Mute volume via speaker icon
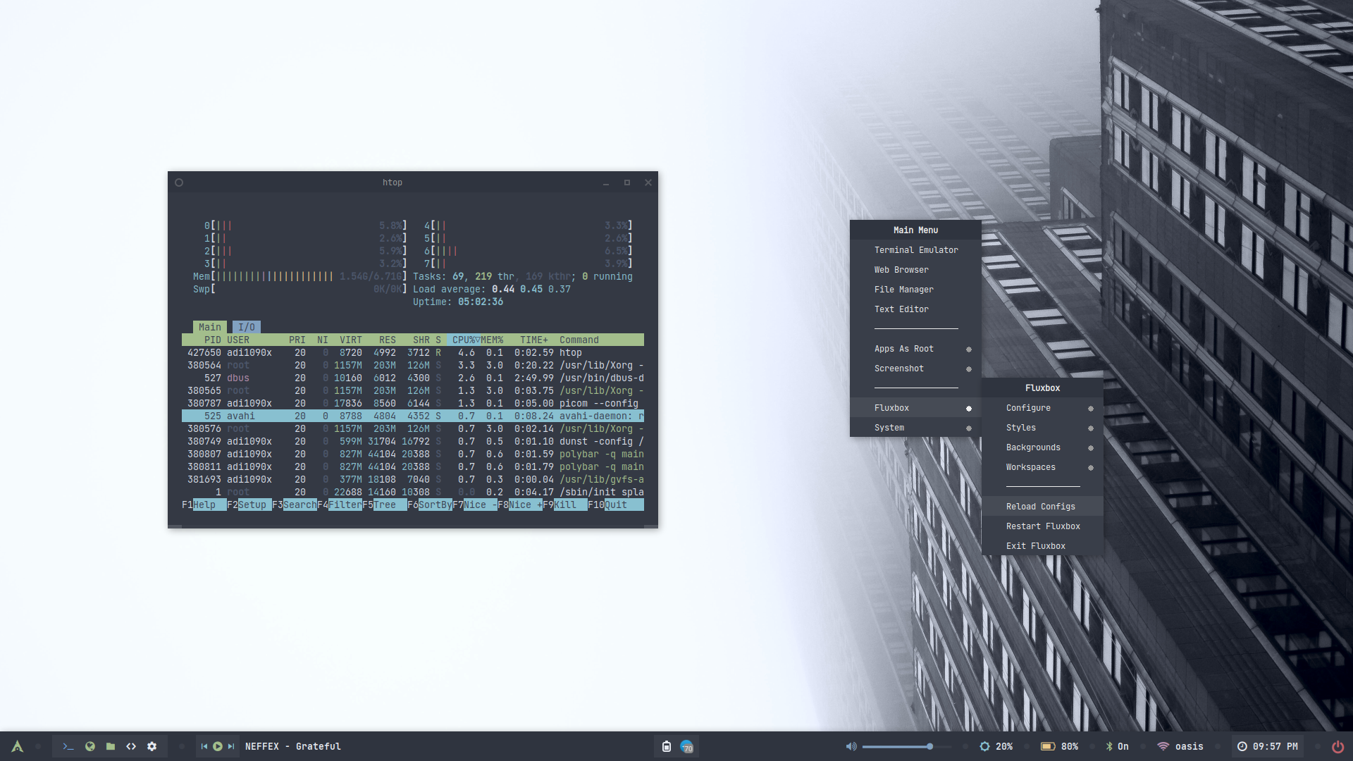Screen dimensions: 1353x761 click(x=851, y=746)
